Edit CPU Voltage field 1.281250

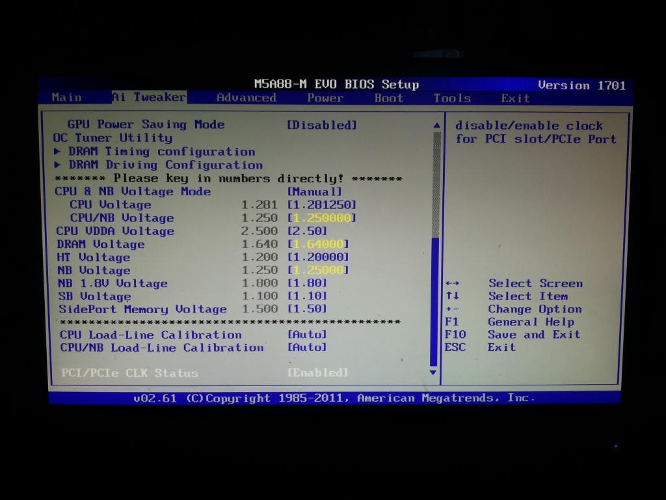(321, 204)
